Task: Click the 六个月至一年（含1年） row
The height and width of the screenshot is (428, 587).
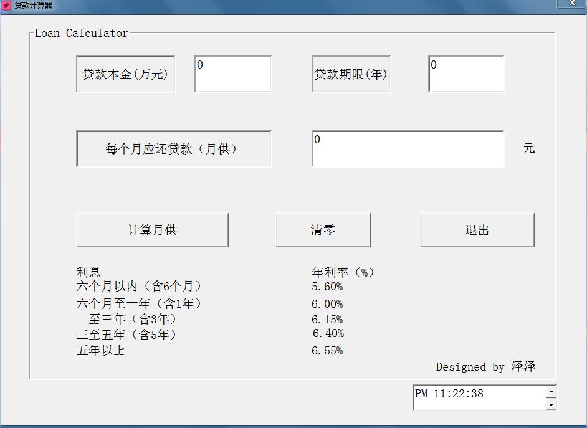Action: pyautogui.click(x=138, y=303)
